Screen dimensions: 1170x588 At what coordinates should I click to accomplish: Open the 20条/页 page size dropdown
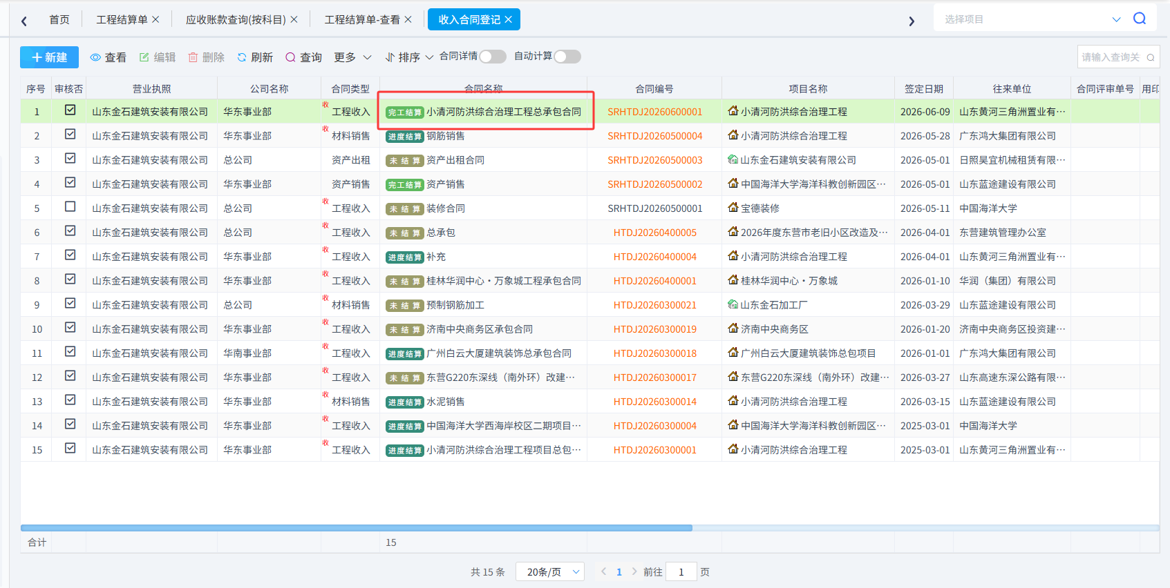(x=550, y=571)
